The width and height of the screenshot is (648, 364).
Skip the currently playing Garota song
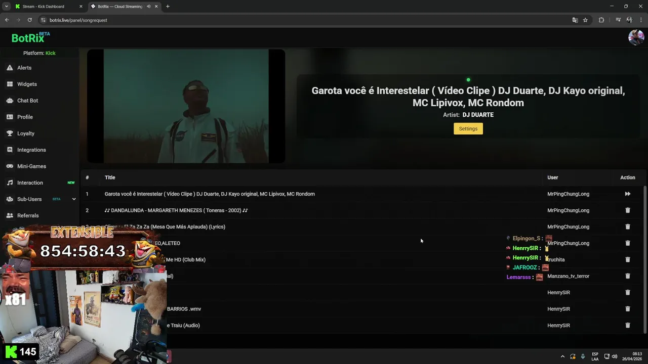coord(627,194)
